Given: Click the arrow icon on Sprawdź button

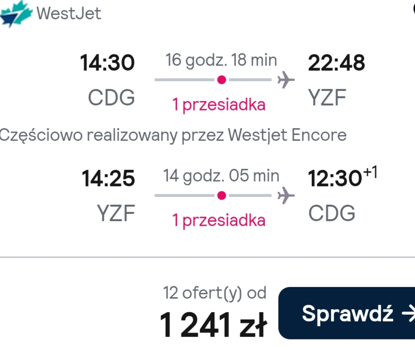Looking at the screenshot, I should (408, 314).
